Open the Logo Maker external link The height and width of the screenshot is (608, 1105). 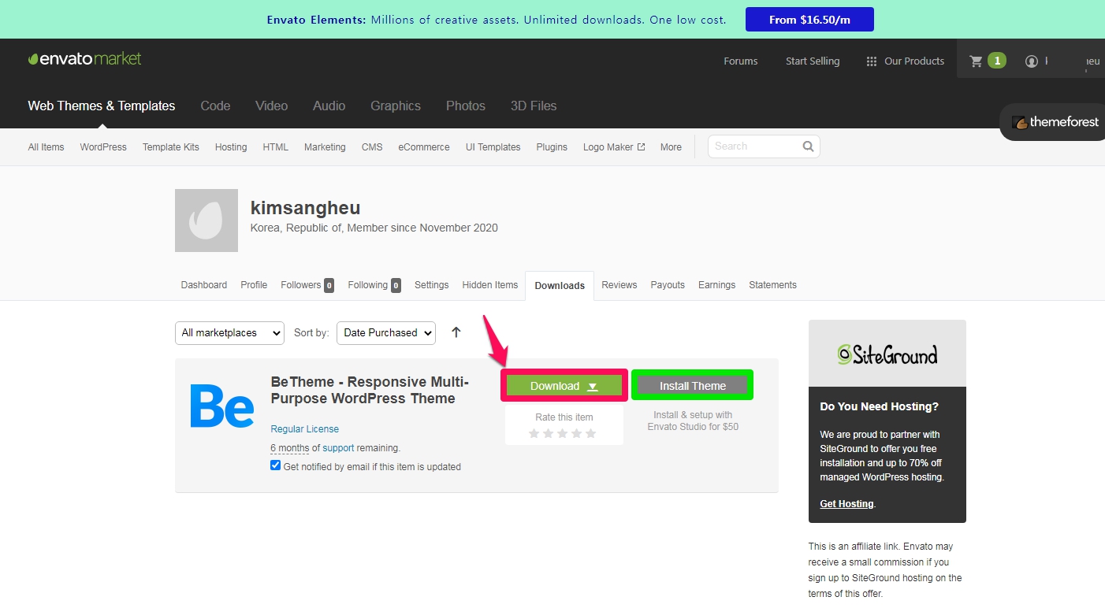tap(614, 147)
